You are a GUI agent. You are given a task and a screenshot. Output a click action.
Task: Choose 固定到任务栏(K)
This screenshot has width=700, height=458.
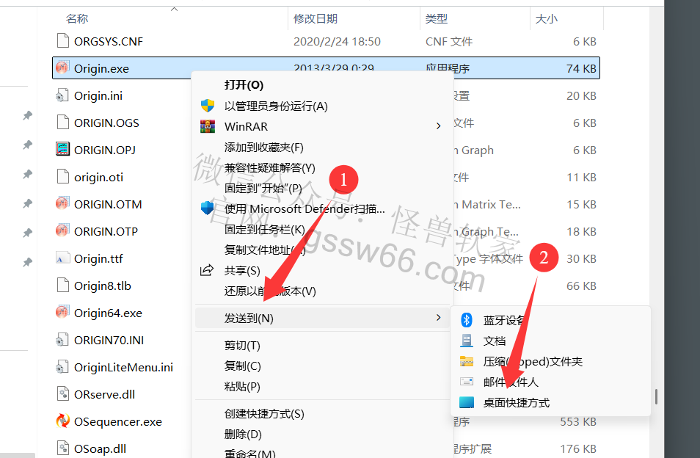[264, 230]
